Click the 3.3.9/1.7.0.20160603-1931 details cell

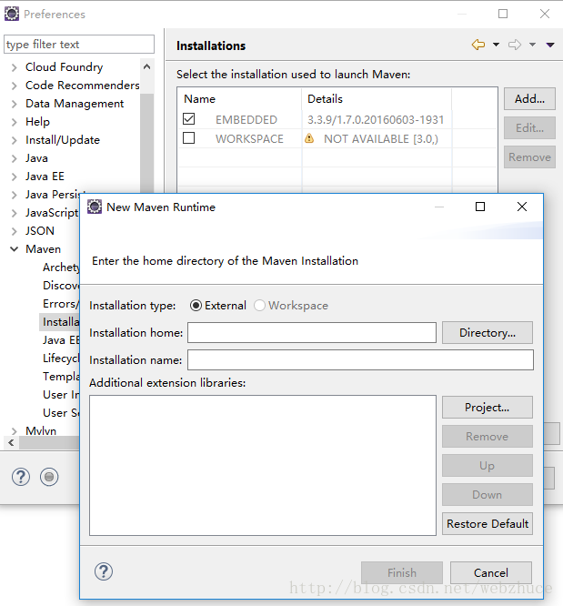coord(376,120)
